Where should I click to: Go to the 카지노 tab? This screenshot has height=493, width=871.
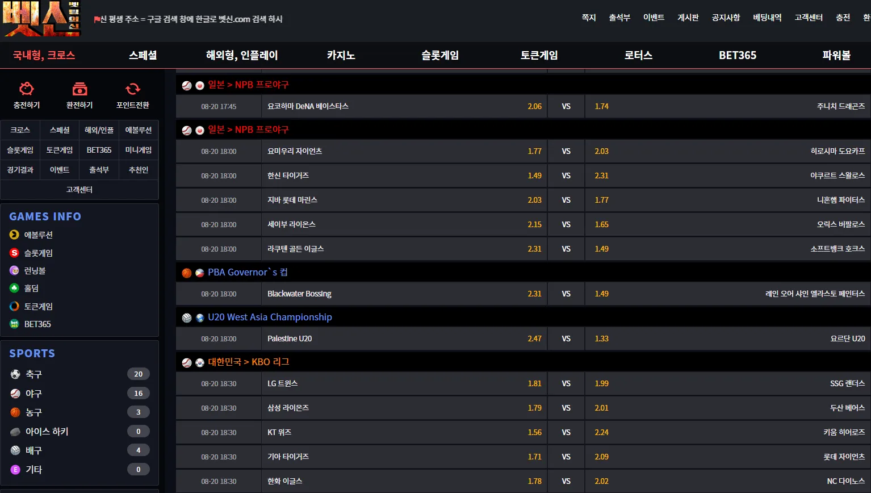coord(341,55)
